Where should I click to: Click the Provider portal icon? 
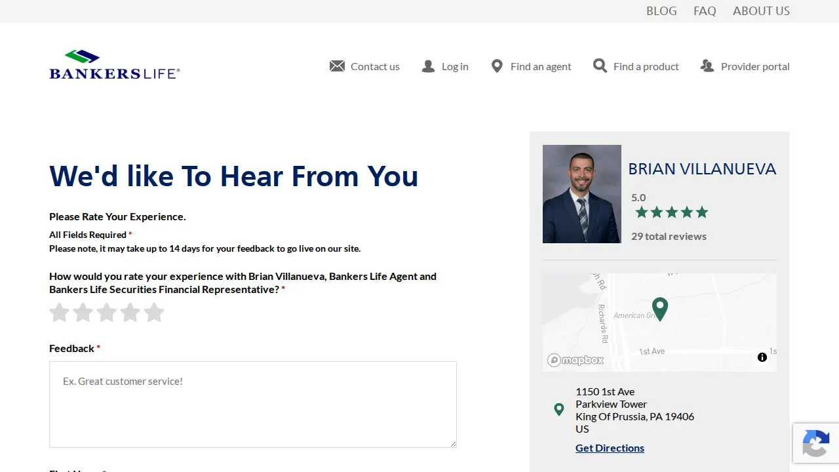pos(707,66)
